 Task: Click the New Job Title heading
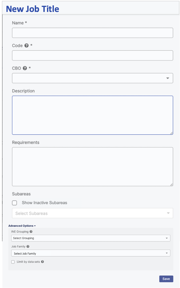click(32, 9)
